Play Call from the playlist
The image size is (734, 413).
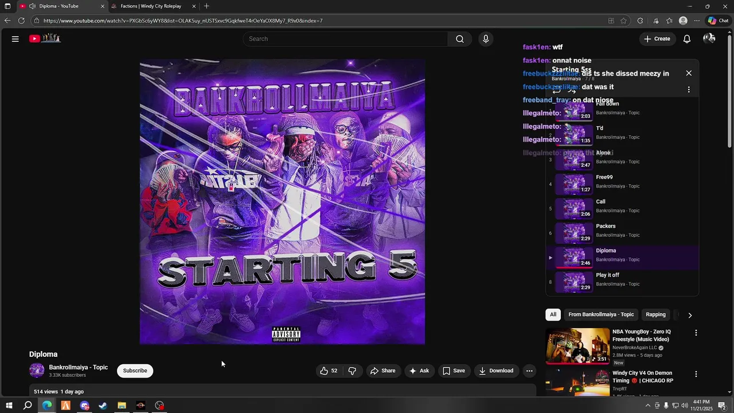point(622,208)
